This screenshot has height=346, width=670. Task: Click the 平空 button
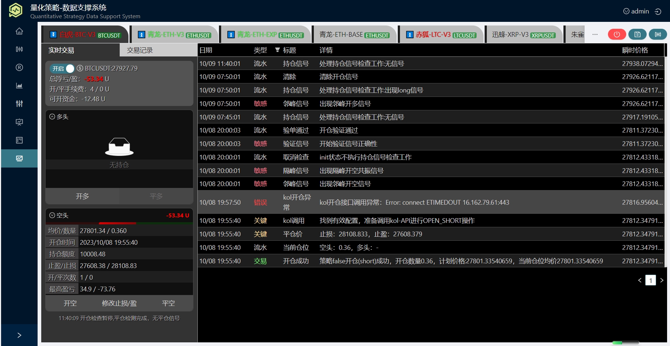point(169,303)
